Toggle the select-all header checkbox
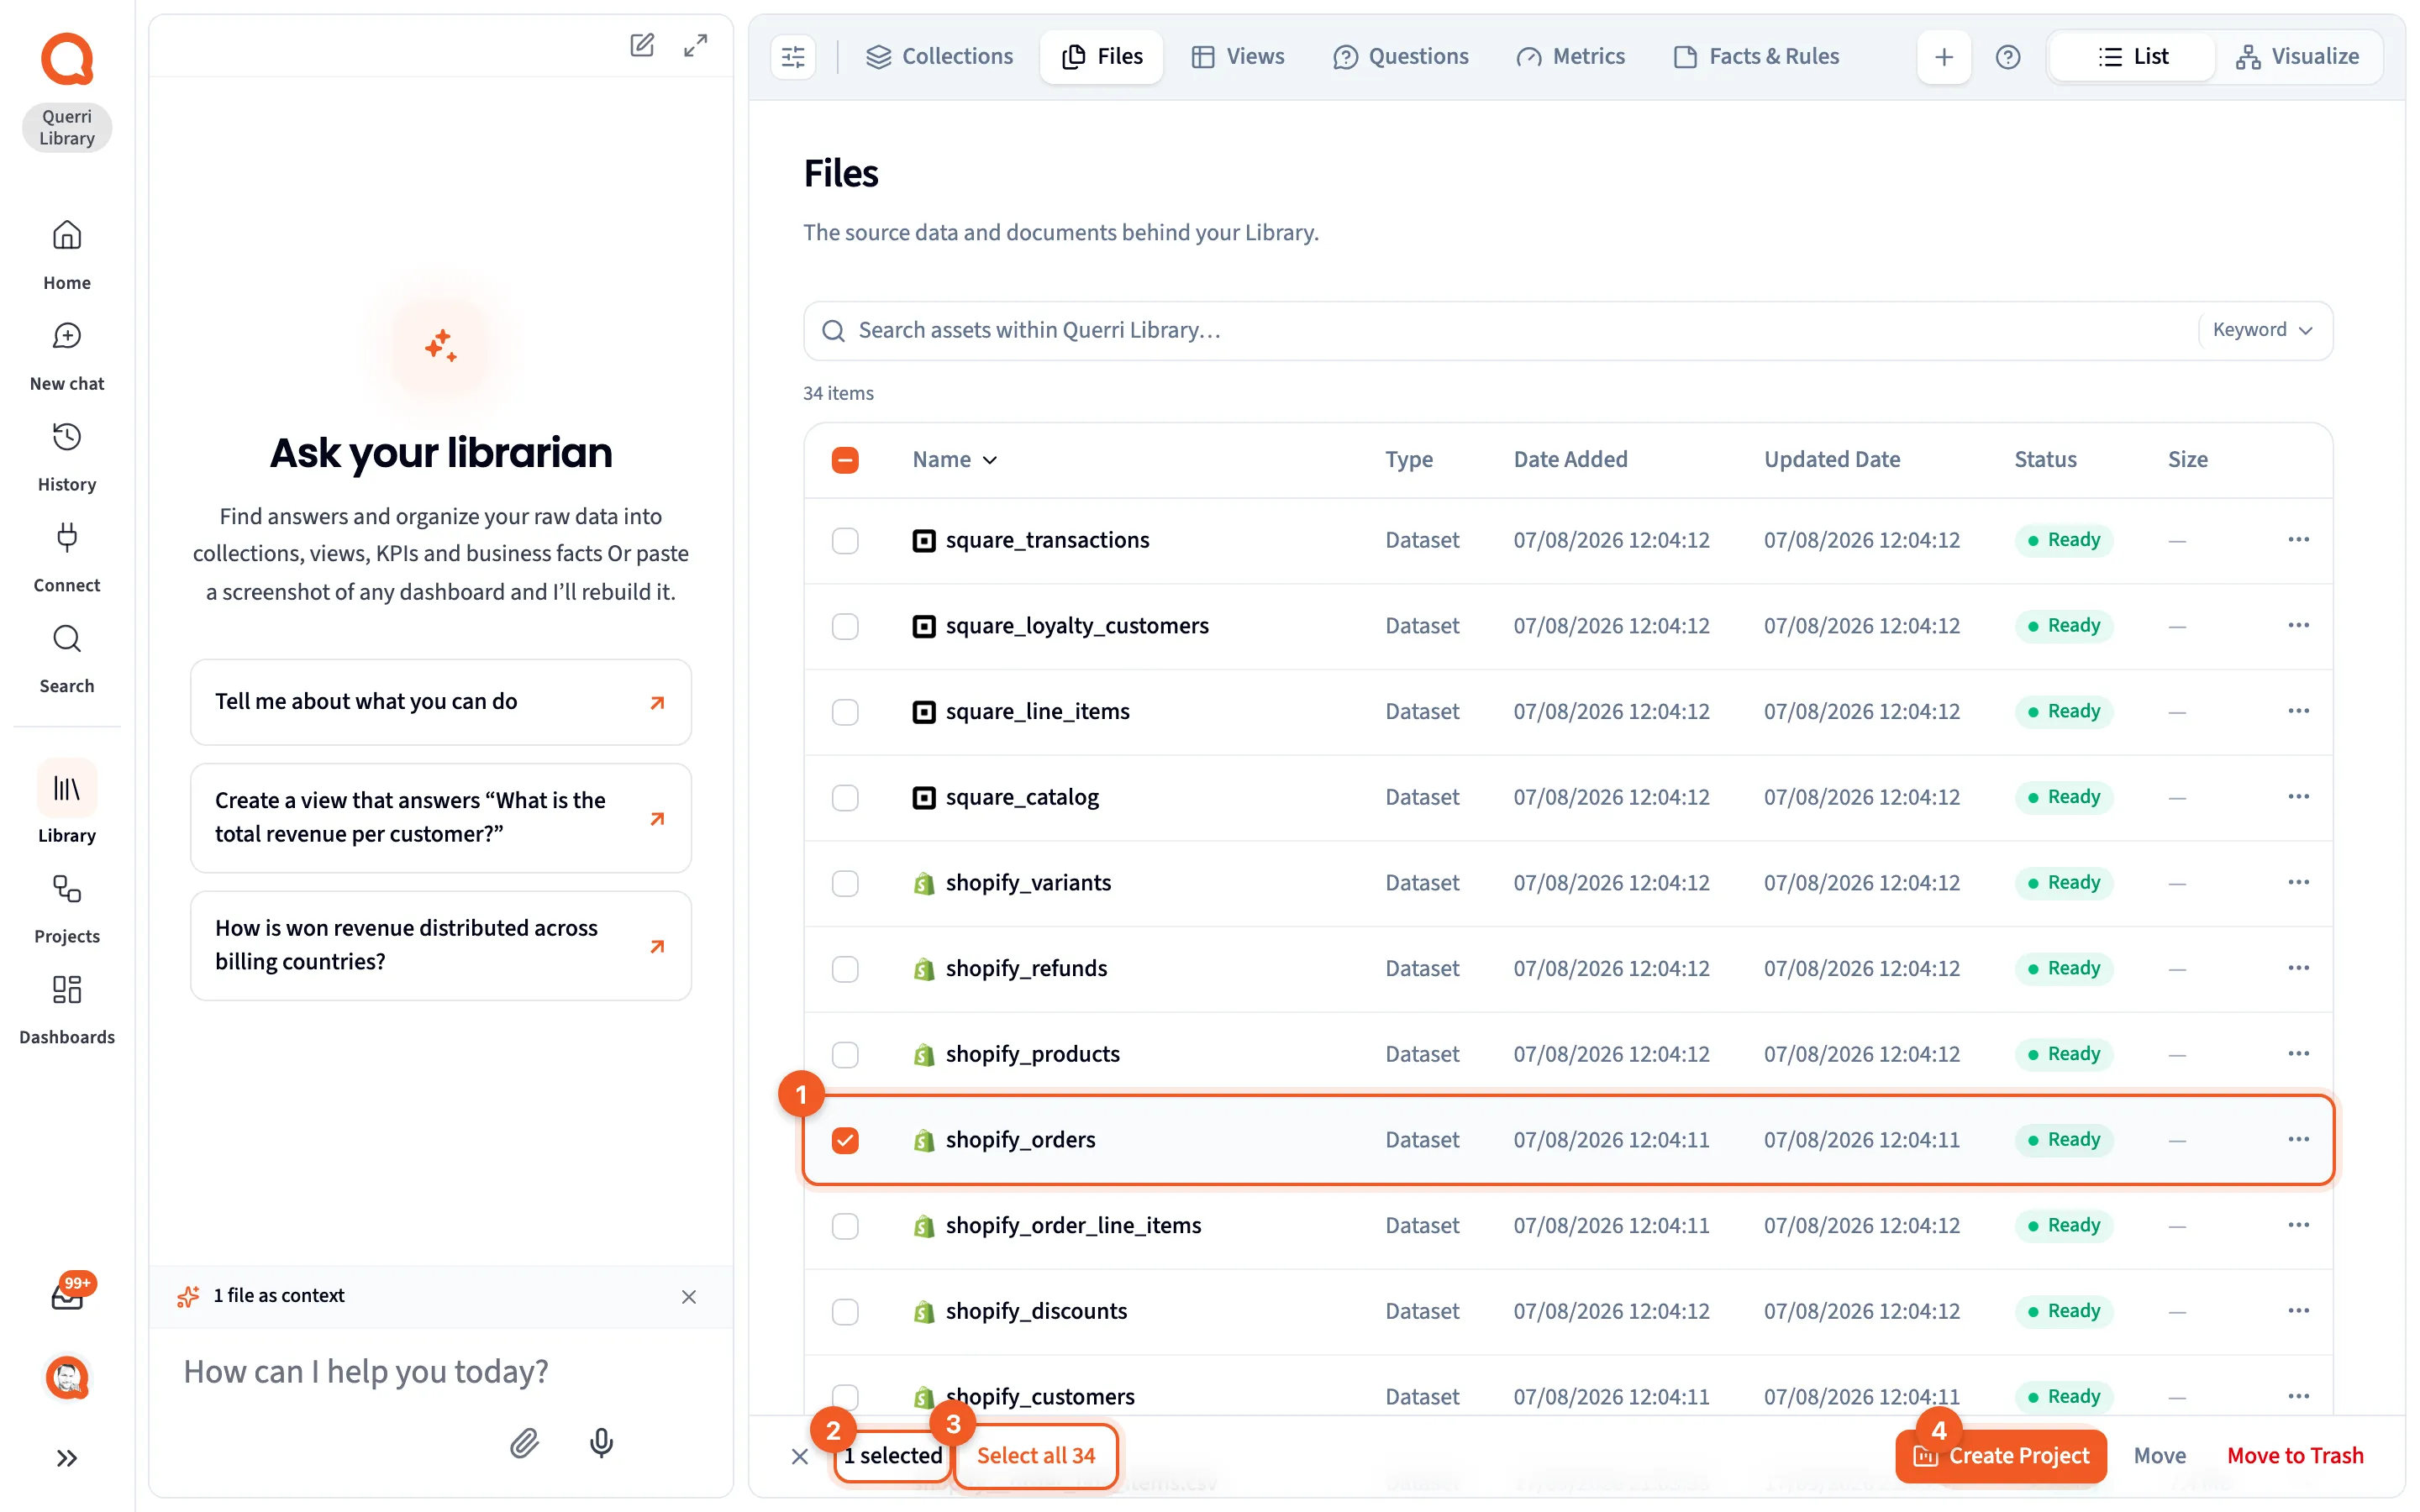This screenshot has width=2420, height=1512. pos(845,460)
